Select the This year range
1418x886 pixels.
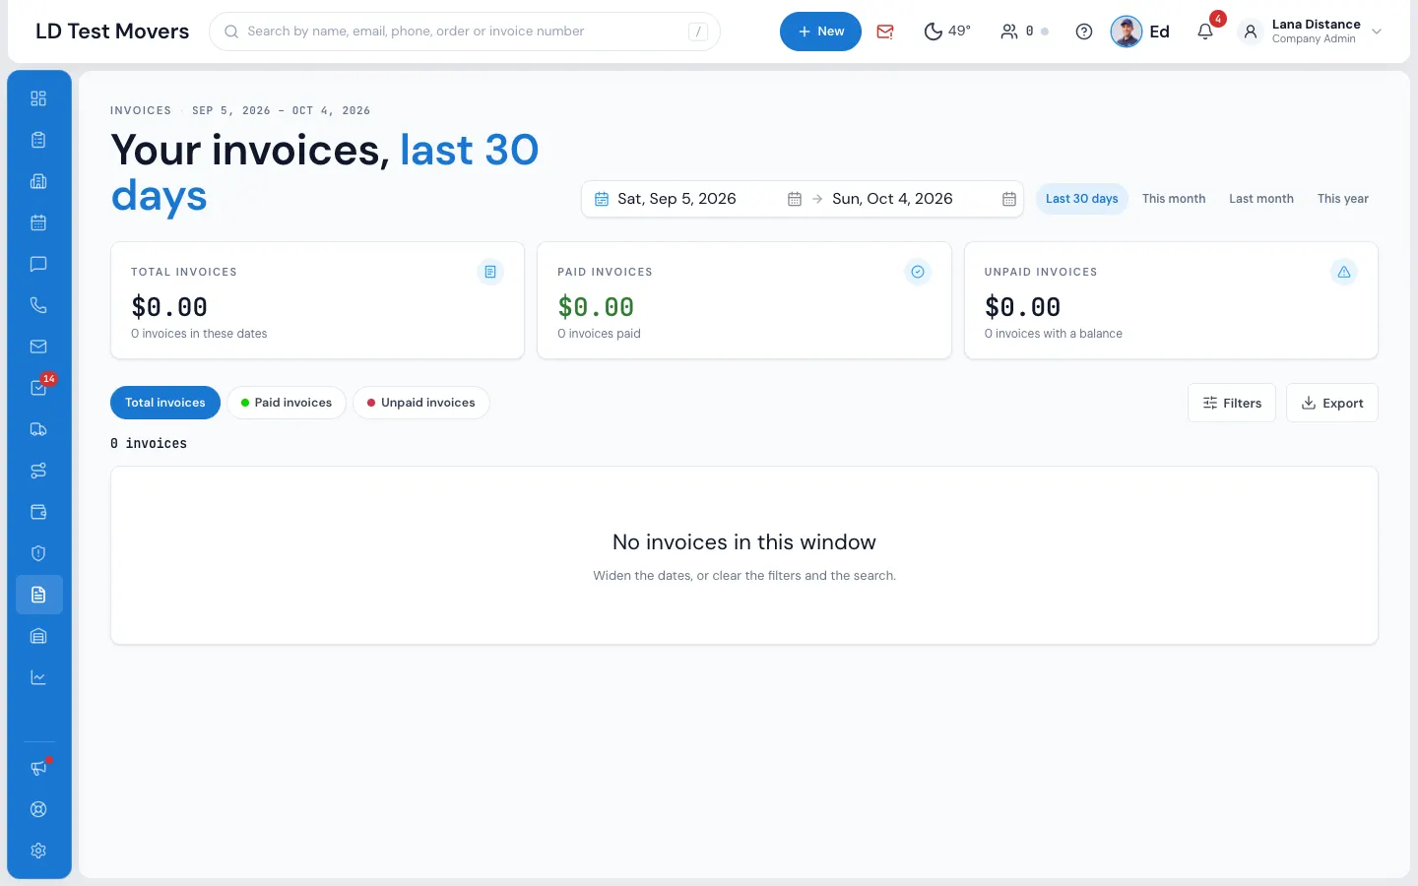pos(1343,199)
